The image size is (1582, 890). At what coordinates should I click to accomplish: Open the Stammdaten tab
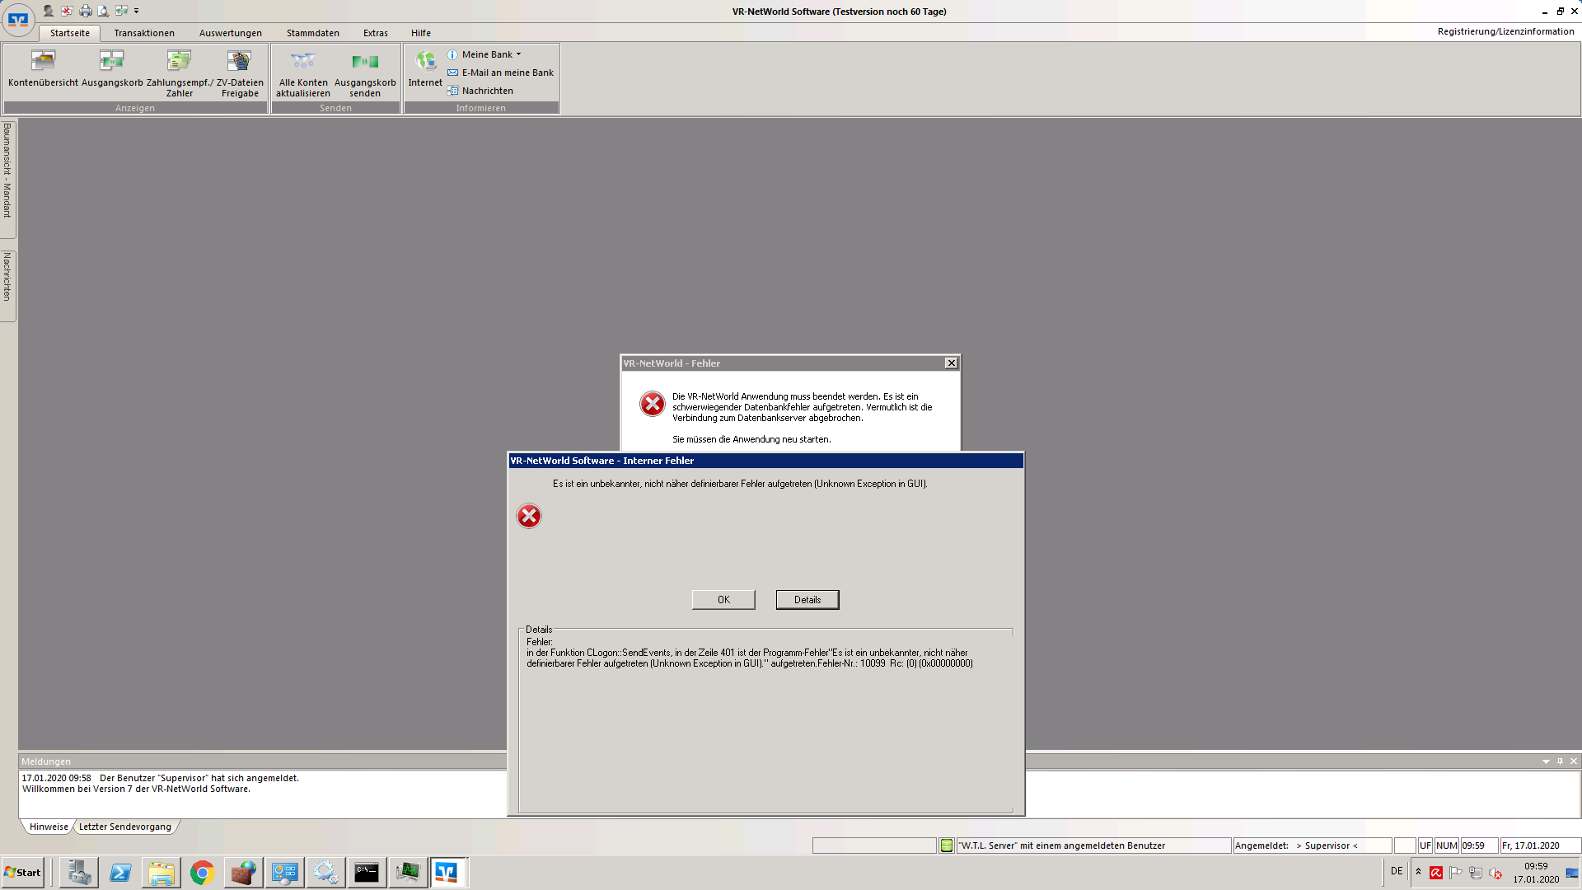click(x=313, y=33)
